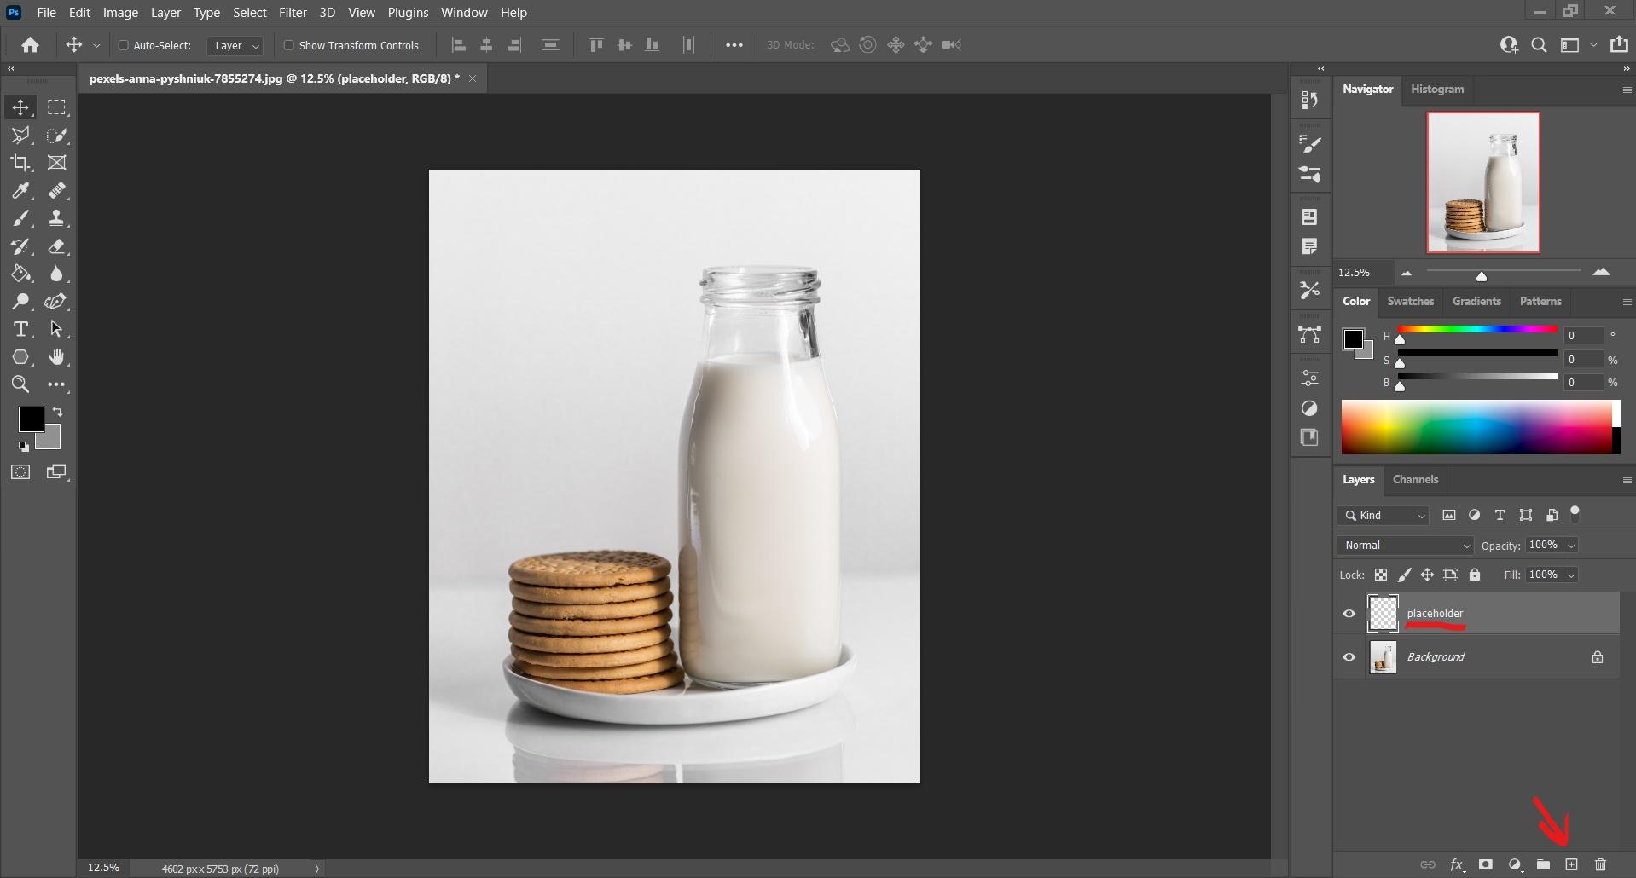Select the Healing Brush tool

(x=57, y=191)
